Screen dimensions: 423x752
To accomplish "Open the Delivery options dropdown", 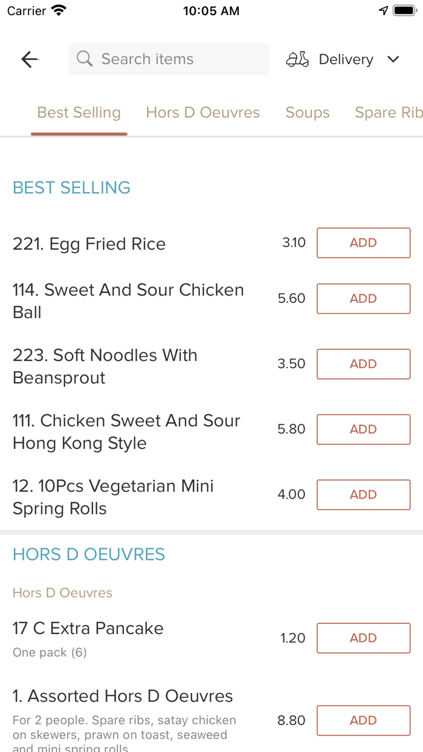I will click(x=346, y=59).
